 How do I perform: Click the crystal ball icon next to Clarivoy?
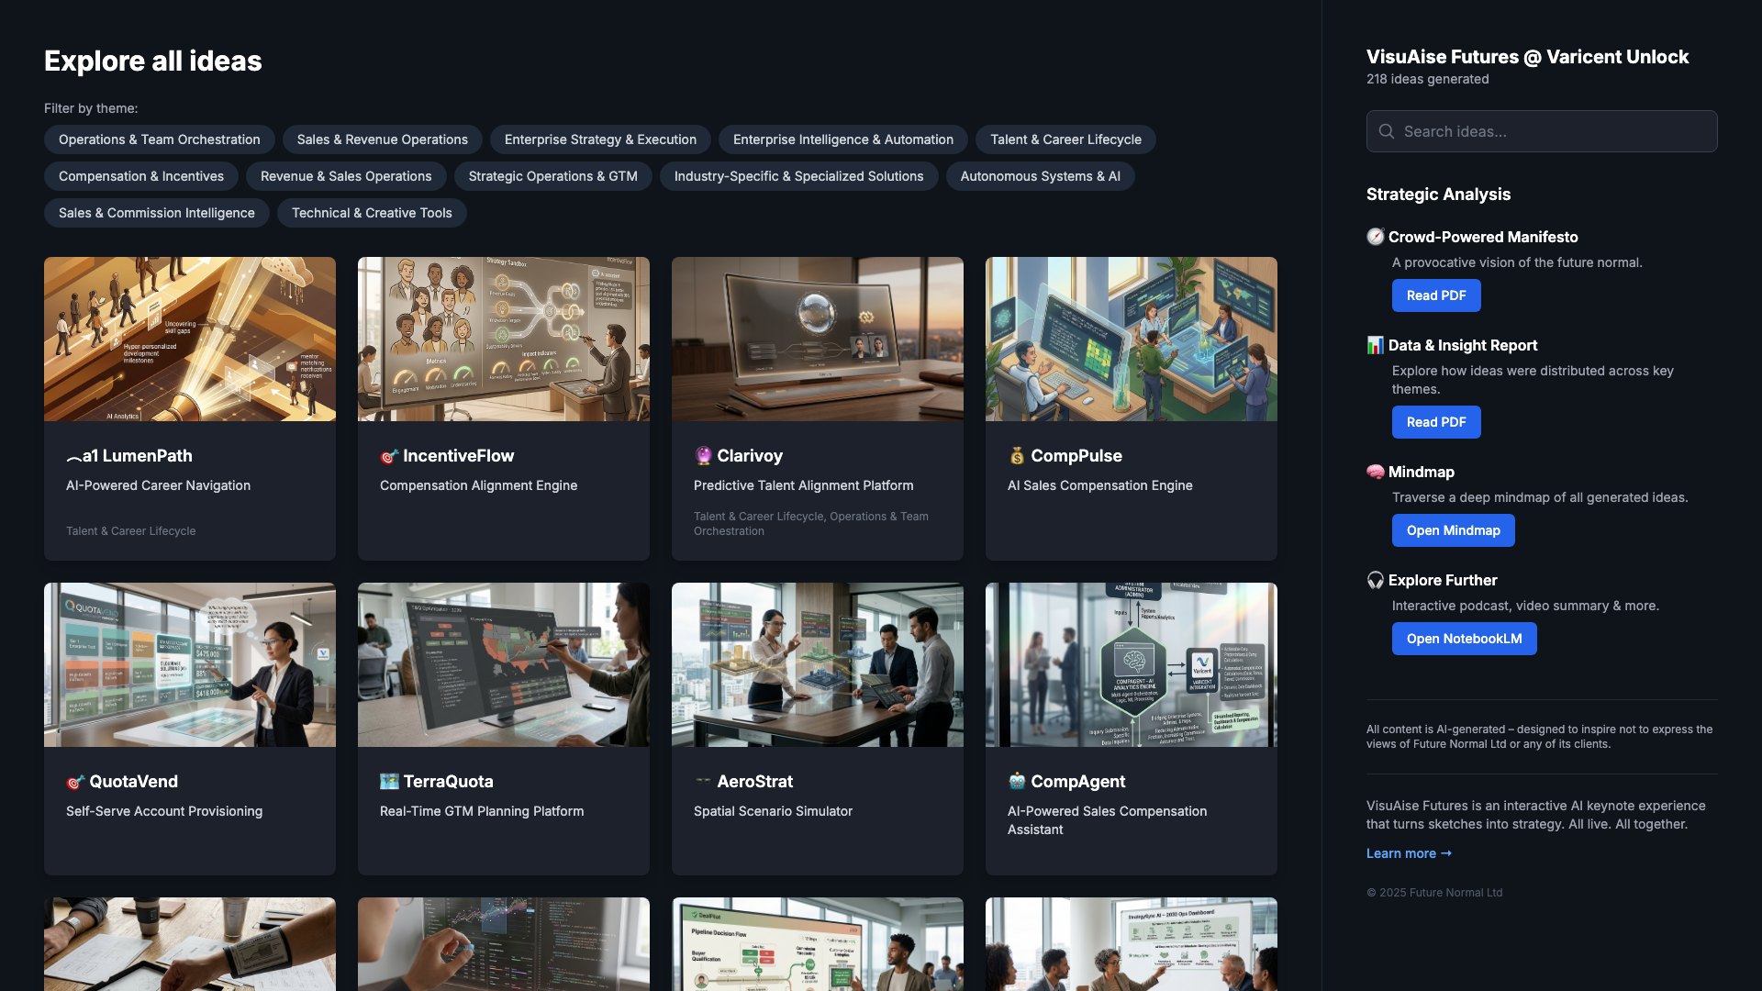[703, 456]
